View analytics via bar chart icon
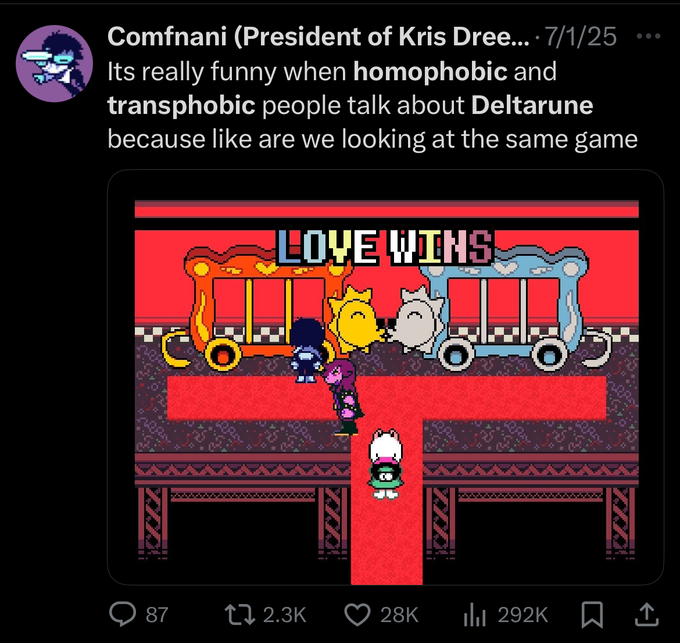Image resolution: width=680 pixels, height=643 pixels. click(x=474, y=615)
